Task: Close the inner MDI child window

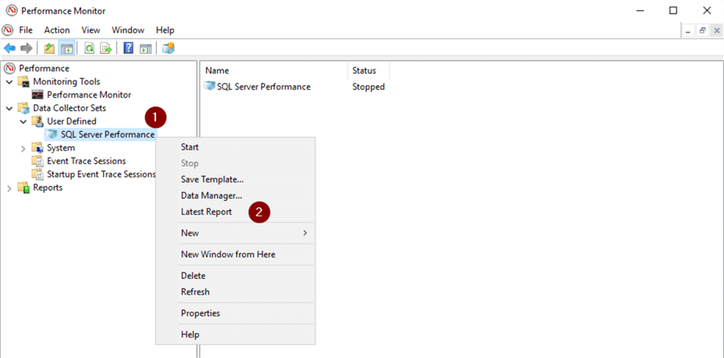Action: pyautogui.click(x=717, y=31)
